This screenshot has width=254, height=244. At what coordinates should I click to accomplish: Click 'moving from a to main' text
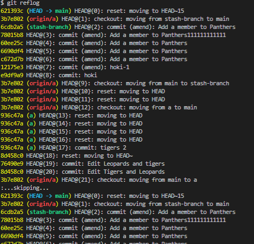(163, 107)
